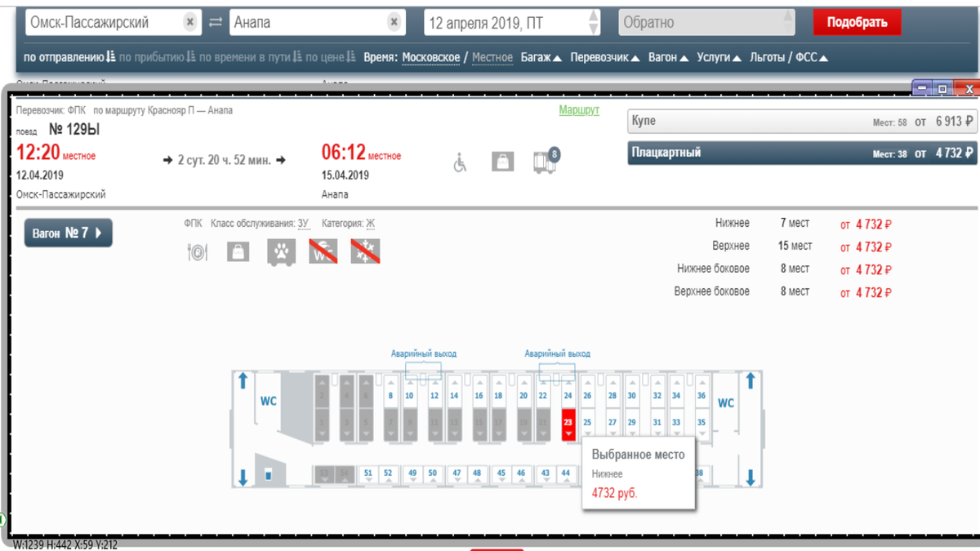
Task: Click the up arrow at car's right end
Action: (751, 380)
